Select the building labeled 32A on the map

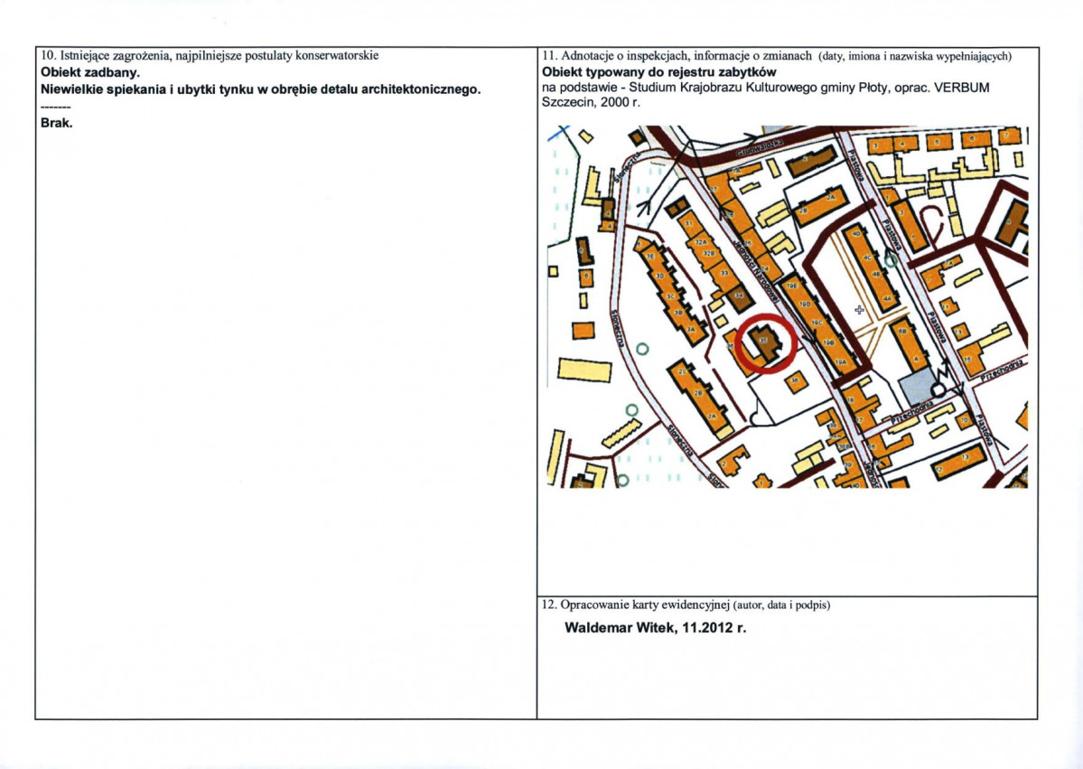tap(700, 242)
